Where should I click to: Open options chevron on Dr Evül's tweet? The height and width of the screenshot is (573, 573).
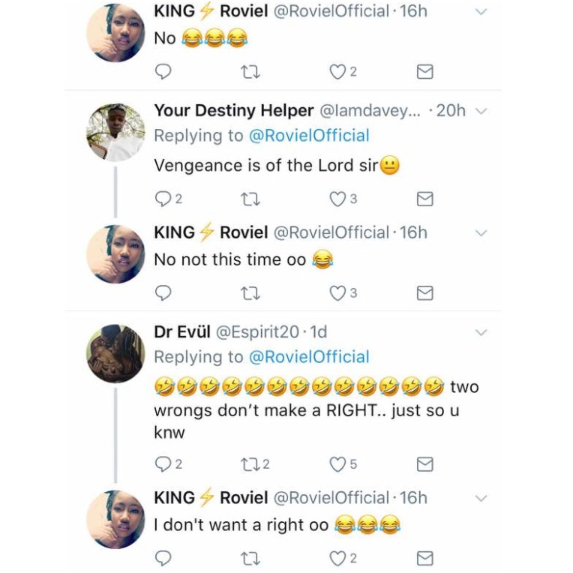click(x=482, y=331)
